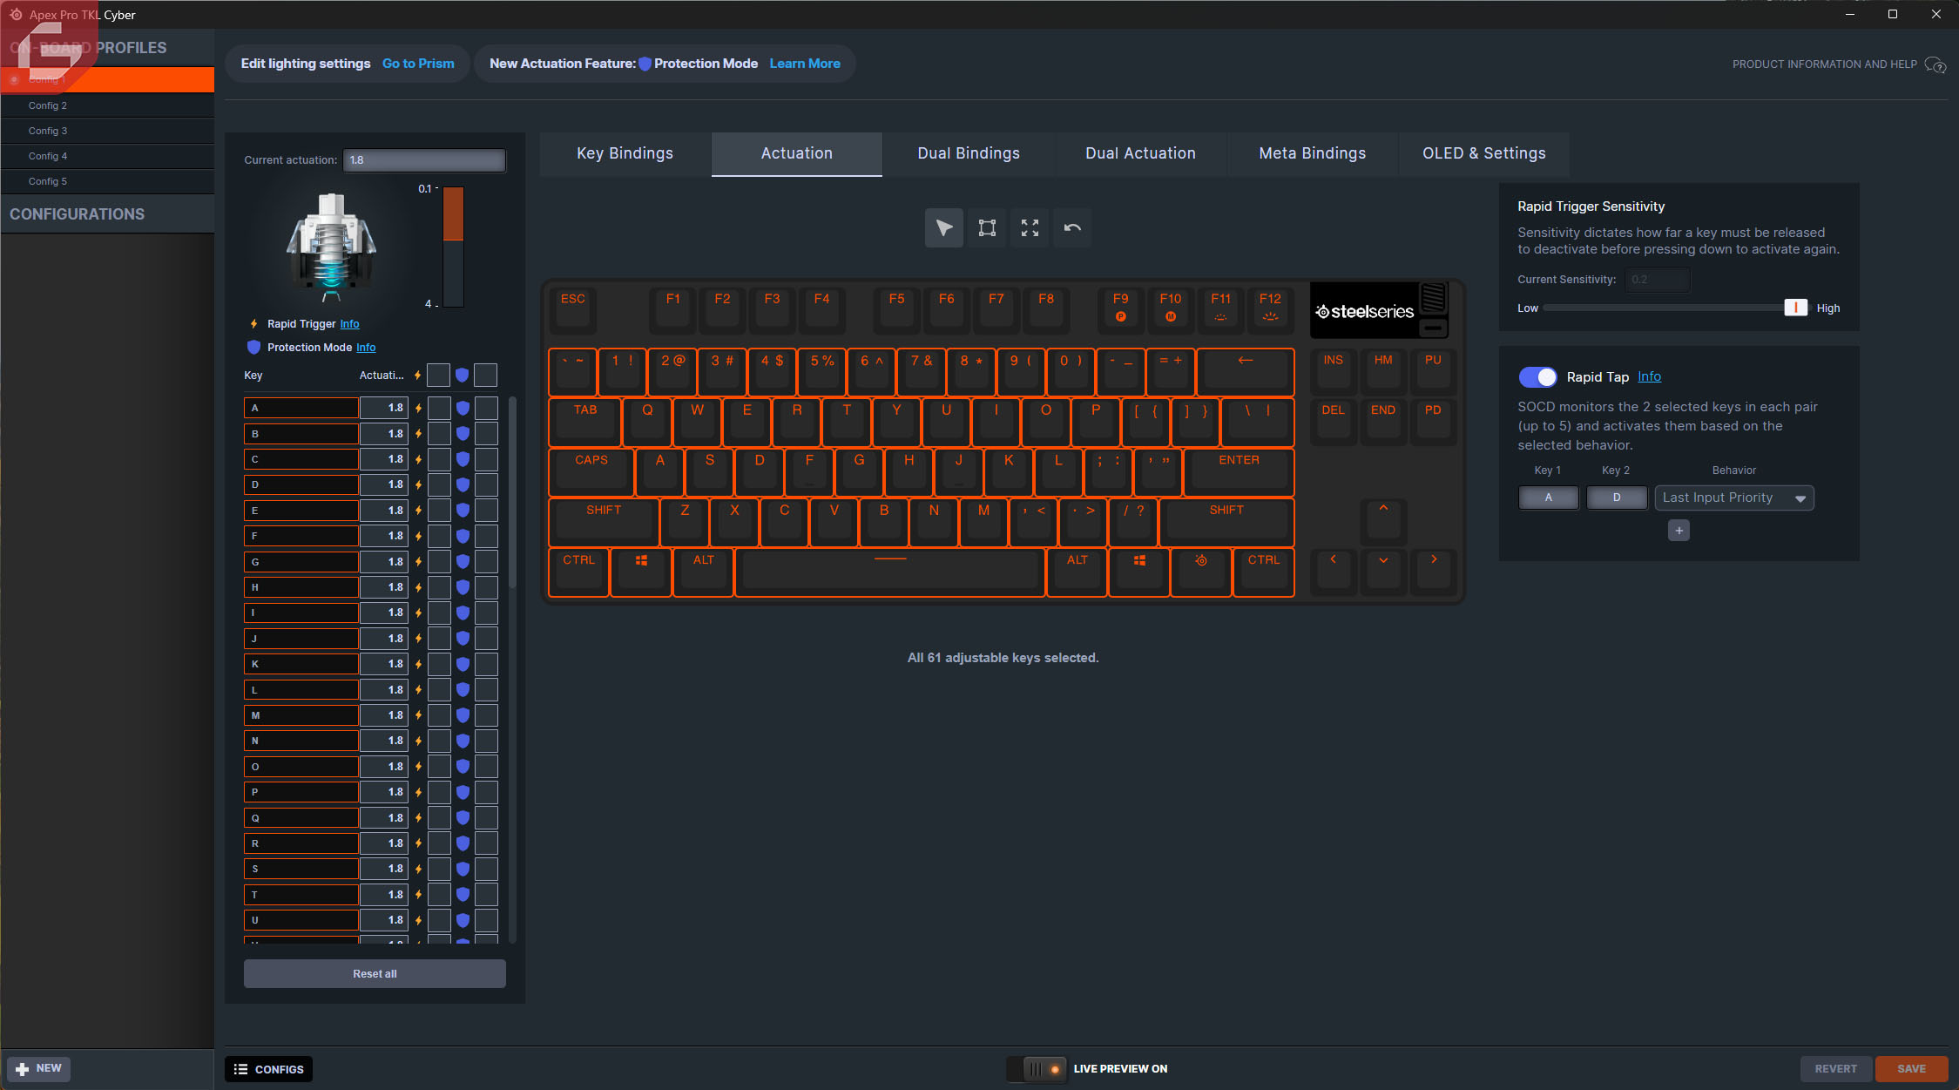Open the Configs list button
Viewport: 1959px width, 1090px height.
[x=269, y=1069]
